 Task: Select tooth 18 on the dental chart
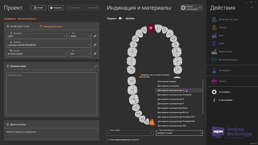(x=131, y=70)
